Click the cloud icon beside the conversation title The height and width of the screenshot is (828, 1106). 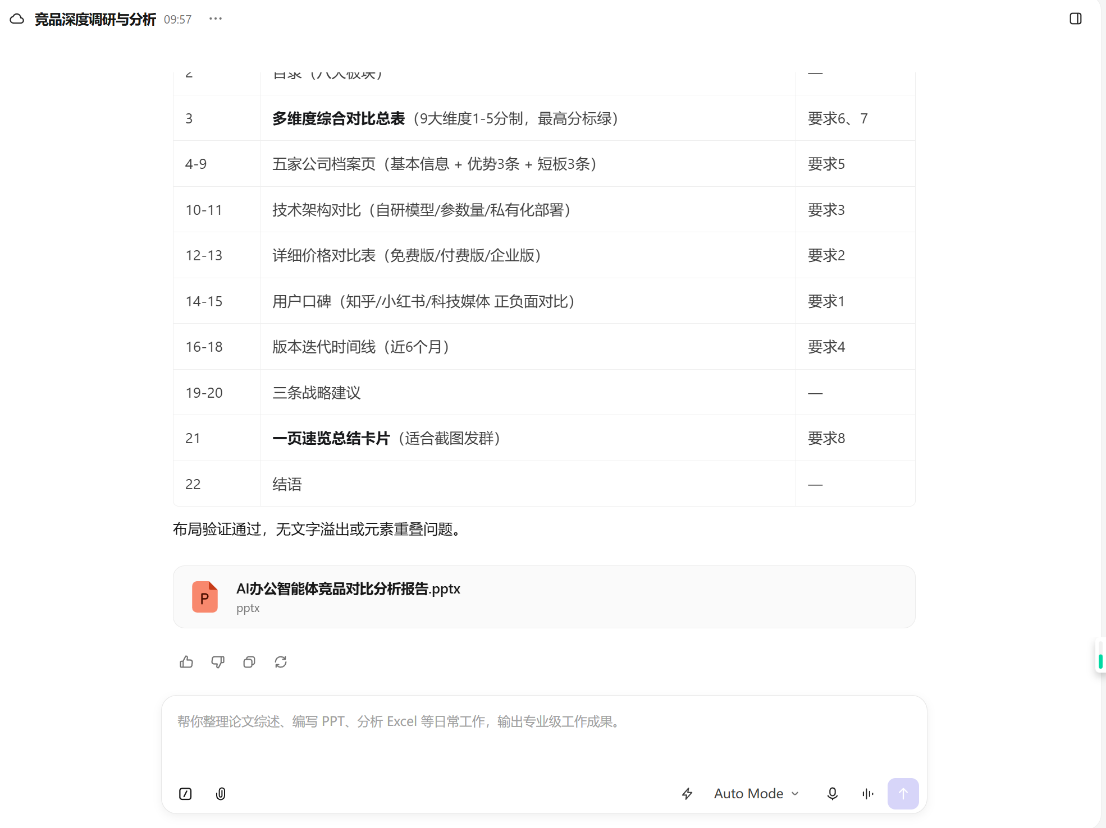click(17, 19)
